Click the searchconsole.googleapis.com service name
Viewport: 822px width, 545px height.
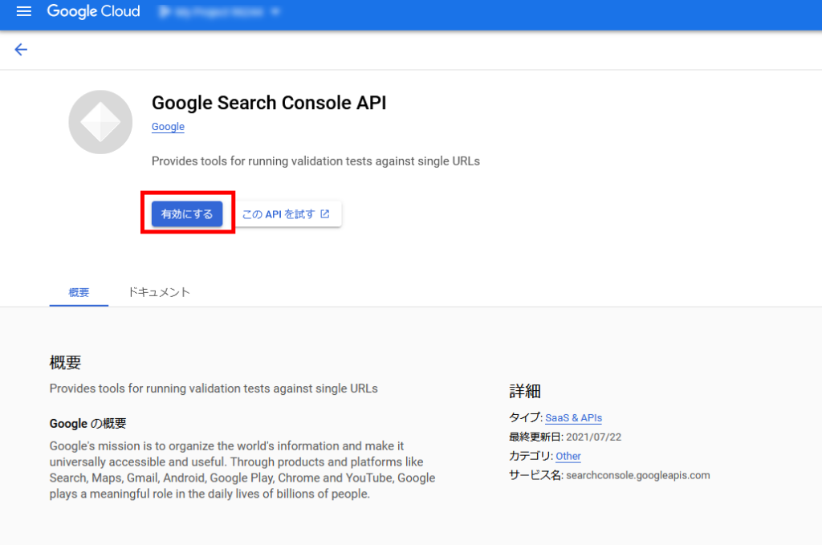click(638, 475)
